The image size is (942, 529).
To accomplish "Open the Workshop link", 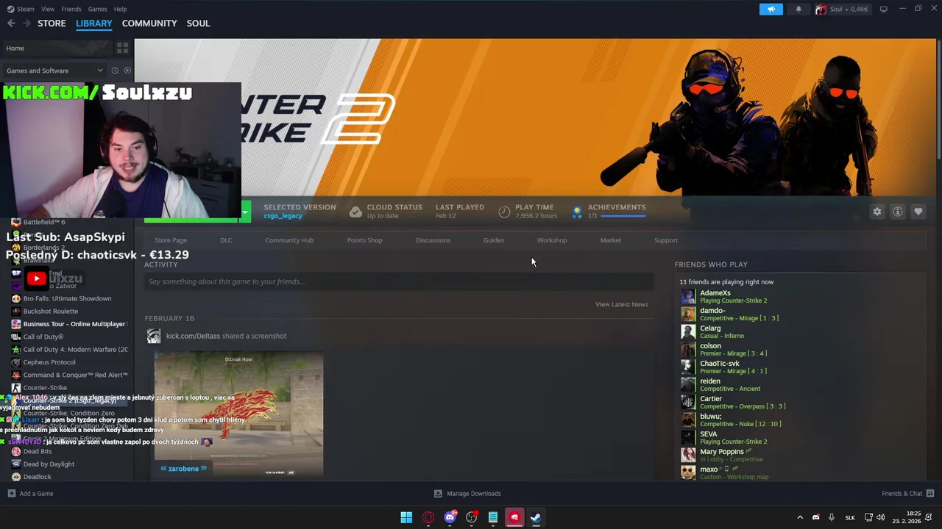I will [x=552, y=240].
